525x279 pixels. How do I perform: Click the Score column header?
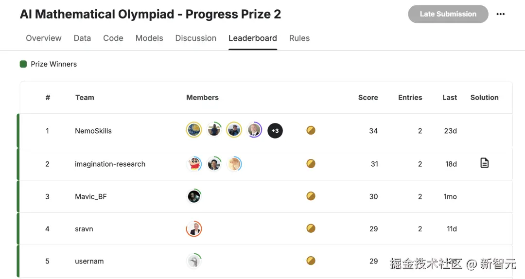367,97
